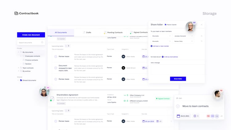Click the Random folder icon
The width and height of the screenshot is (231, 130).
tap(24, 64)
